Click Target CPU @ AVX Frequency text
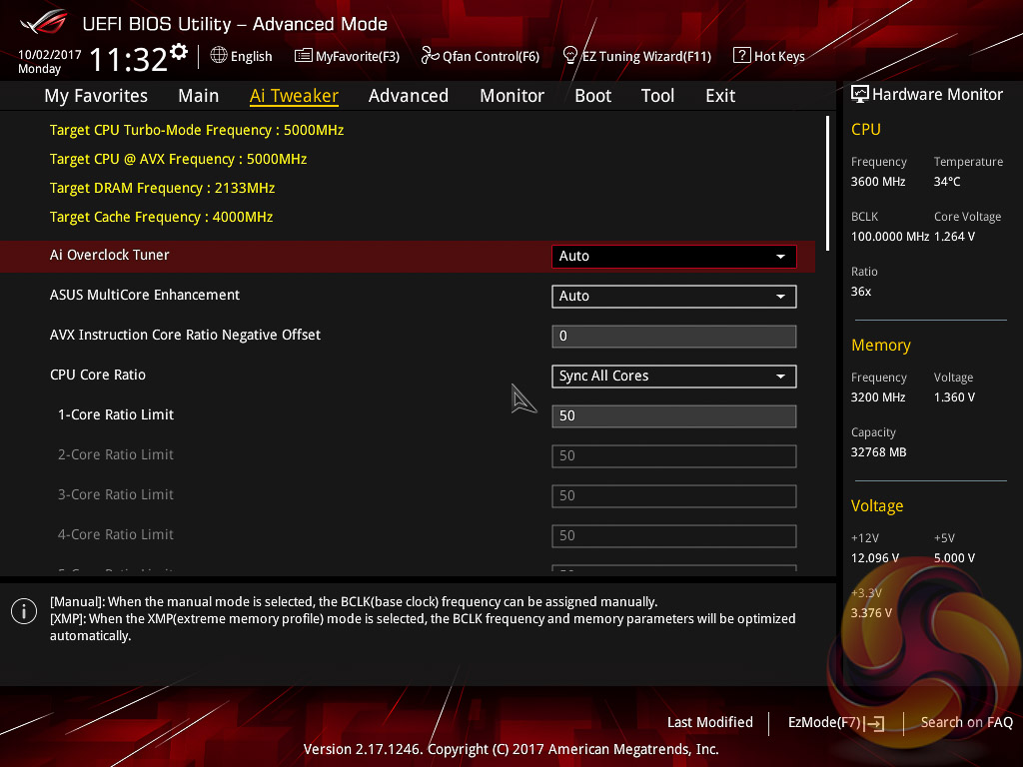This screenshot has height=767, width=1023. click(178, 159)
